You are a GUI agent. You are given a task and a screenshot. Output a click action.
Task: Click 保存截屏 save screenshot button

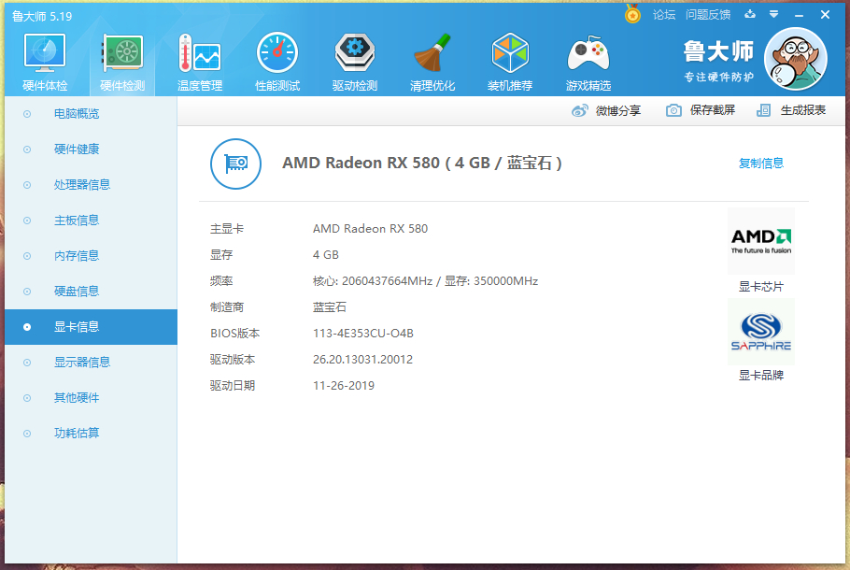tap(701, 110)
